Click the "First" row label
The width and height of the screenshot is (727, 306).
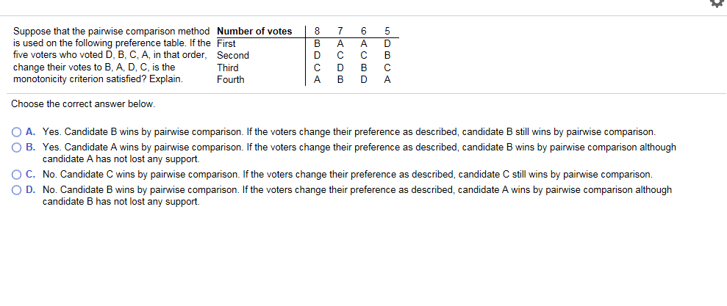[226, 43]
